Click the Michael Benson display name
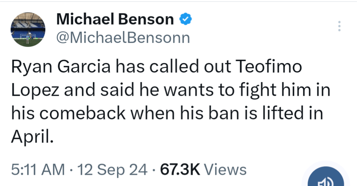Viewport: 357px width, 186px height. coord(115,19)
